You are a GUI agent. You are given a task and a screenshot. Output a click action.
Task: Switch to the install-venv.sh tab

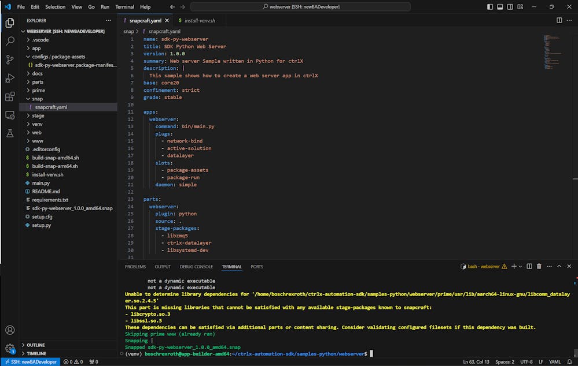[x=200, y=20]
